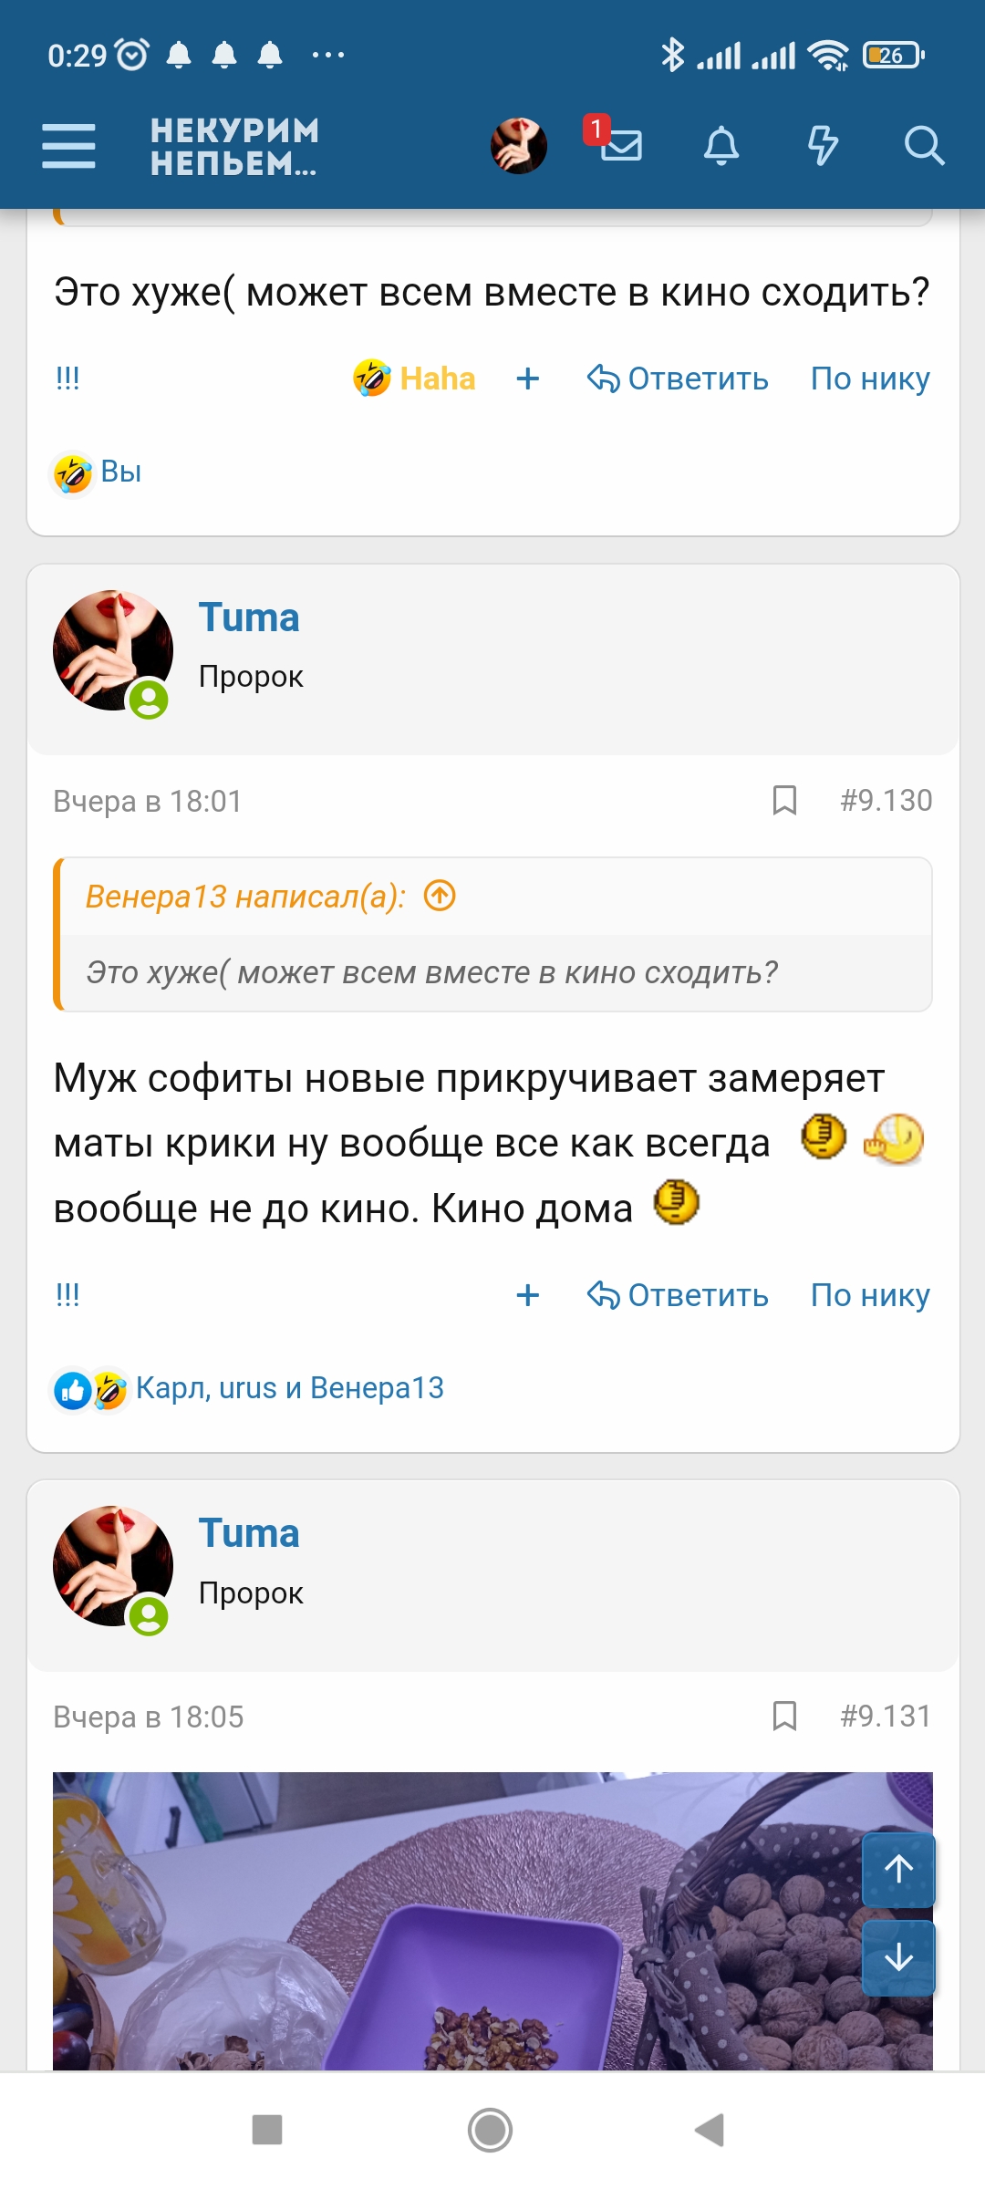Click your avatar in the top bar
Image resolution: width=985 pixels, height=2189 pixels.
pos(518,146)
